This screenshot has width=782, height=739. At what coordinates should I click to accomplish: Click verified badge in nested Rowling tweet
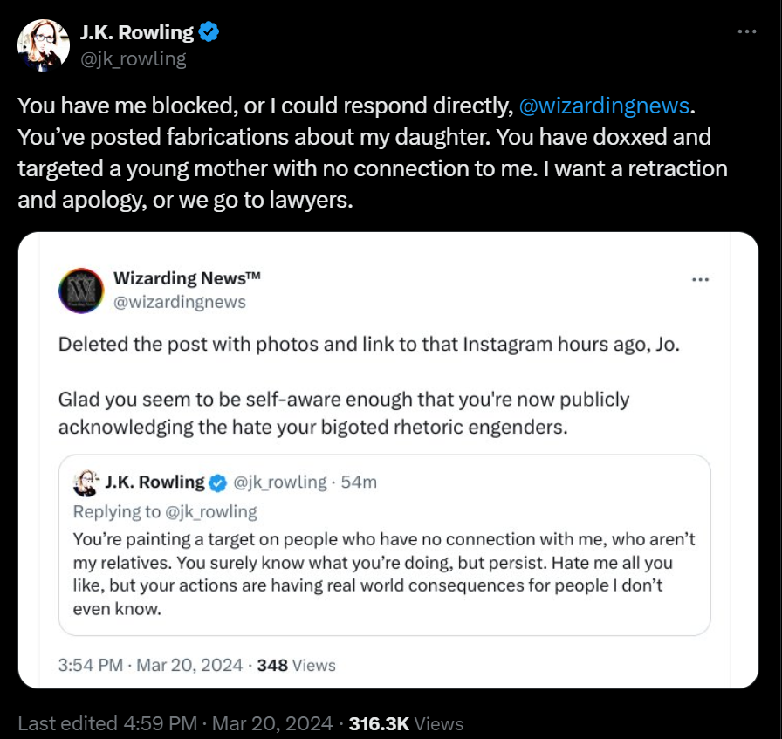(217, 482)
